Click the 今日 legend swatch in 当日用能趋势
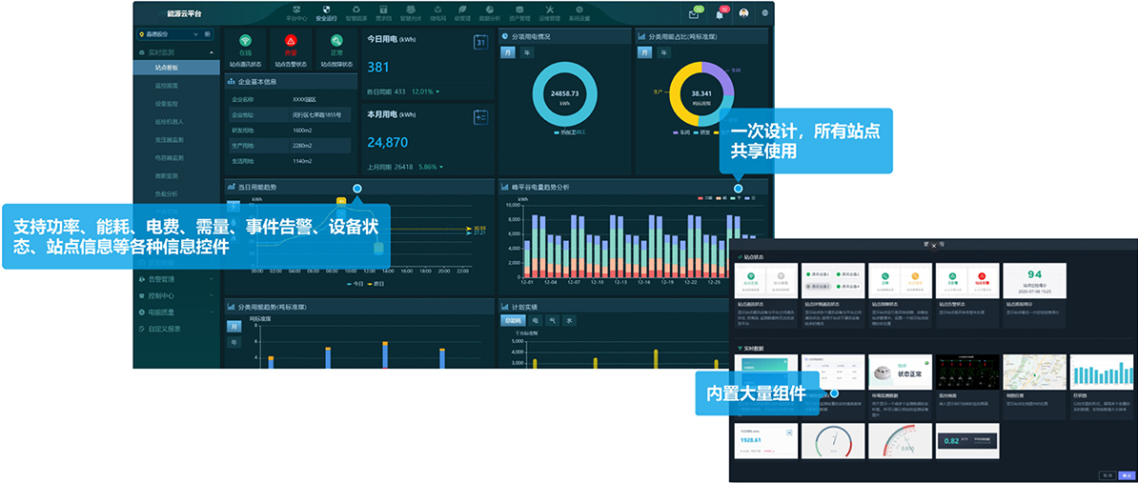Screen dimensions: 1138x483 tap(349, 284)
